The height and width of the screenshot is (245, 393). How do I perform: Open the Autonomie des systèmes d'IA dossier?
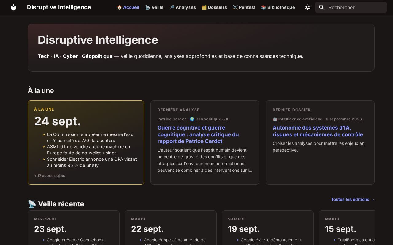(x=318, y=131)
